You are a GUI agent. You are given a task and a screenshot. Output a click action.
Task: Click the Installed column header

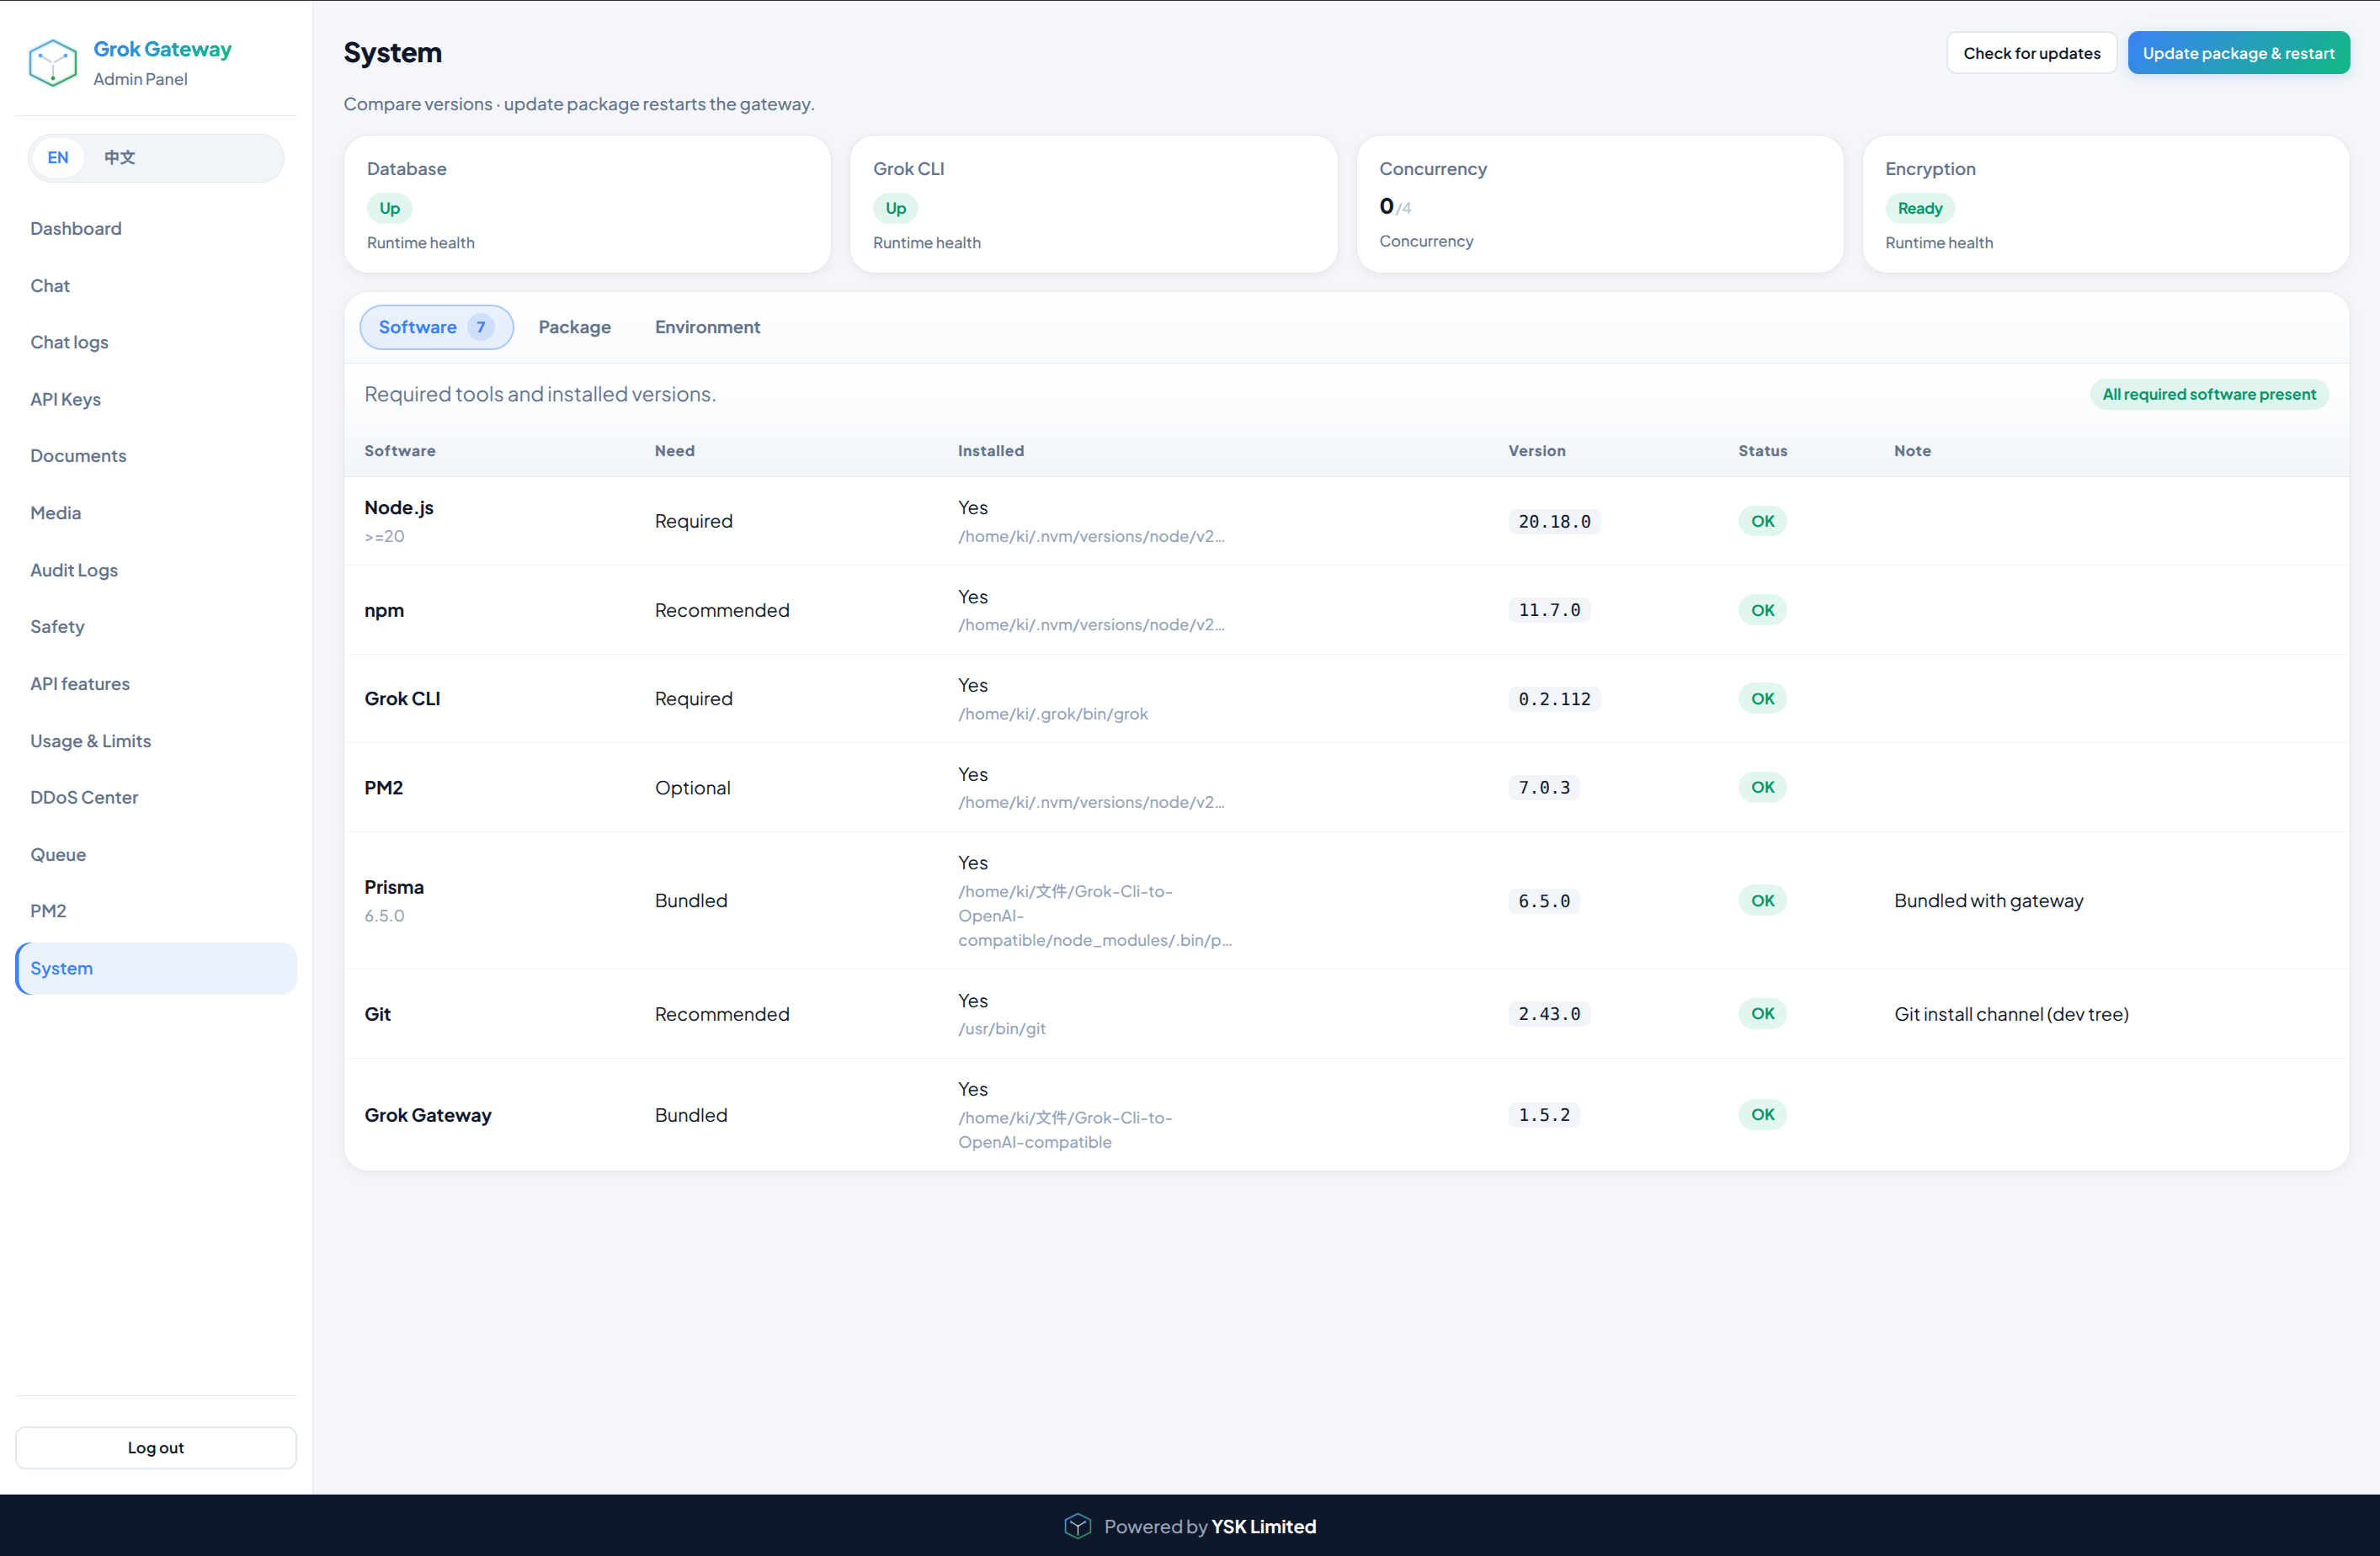coord(991,452)
